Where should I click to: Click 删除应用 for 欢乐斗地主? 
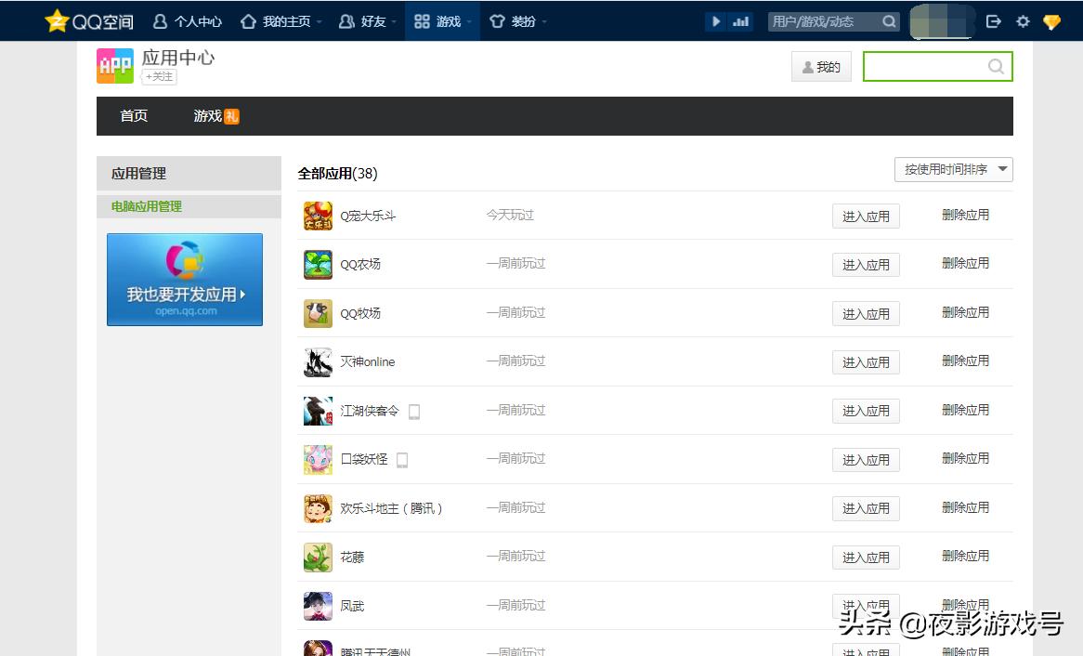pyautogui.click(x=965, y=507)
